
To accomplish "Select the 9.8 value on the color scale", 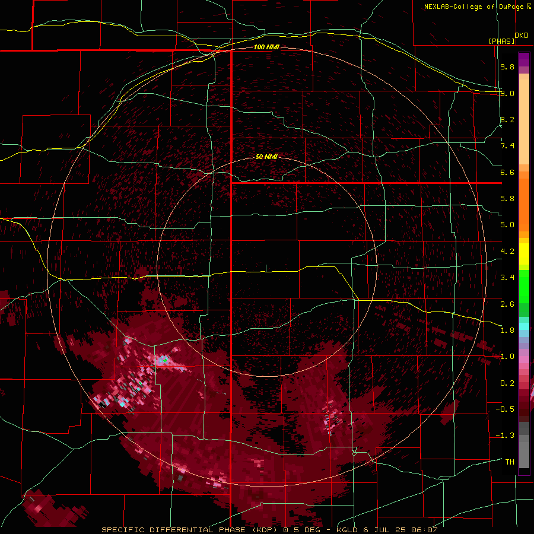I will (507, 66).
